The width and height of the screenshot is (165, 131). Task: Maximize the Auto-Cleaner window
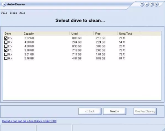point(152,4)
